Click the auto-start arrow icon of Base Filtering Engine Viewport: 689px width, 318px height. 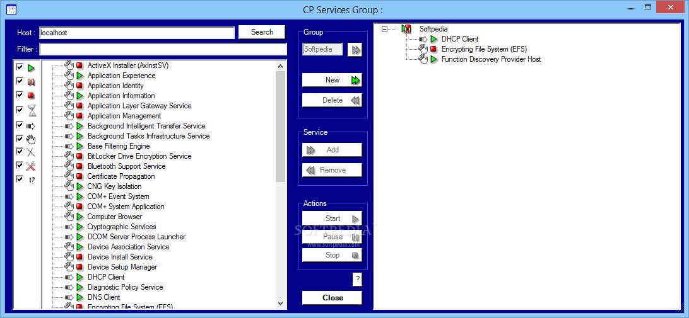(x=69, y=146)
